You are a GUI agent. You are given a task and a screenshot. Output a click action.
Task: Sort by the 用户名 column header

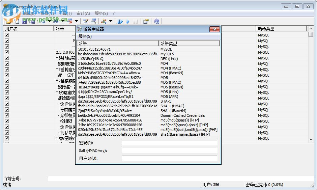click(x=29, y=29)
